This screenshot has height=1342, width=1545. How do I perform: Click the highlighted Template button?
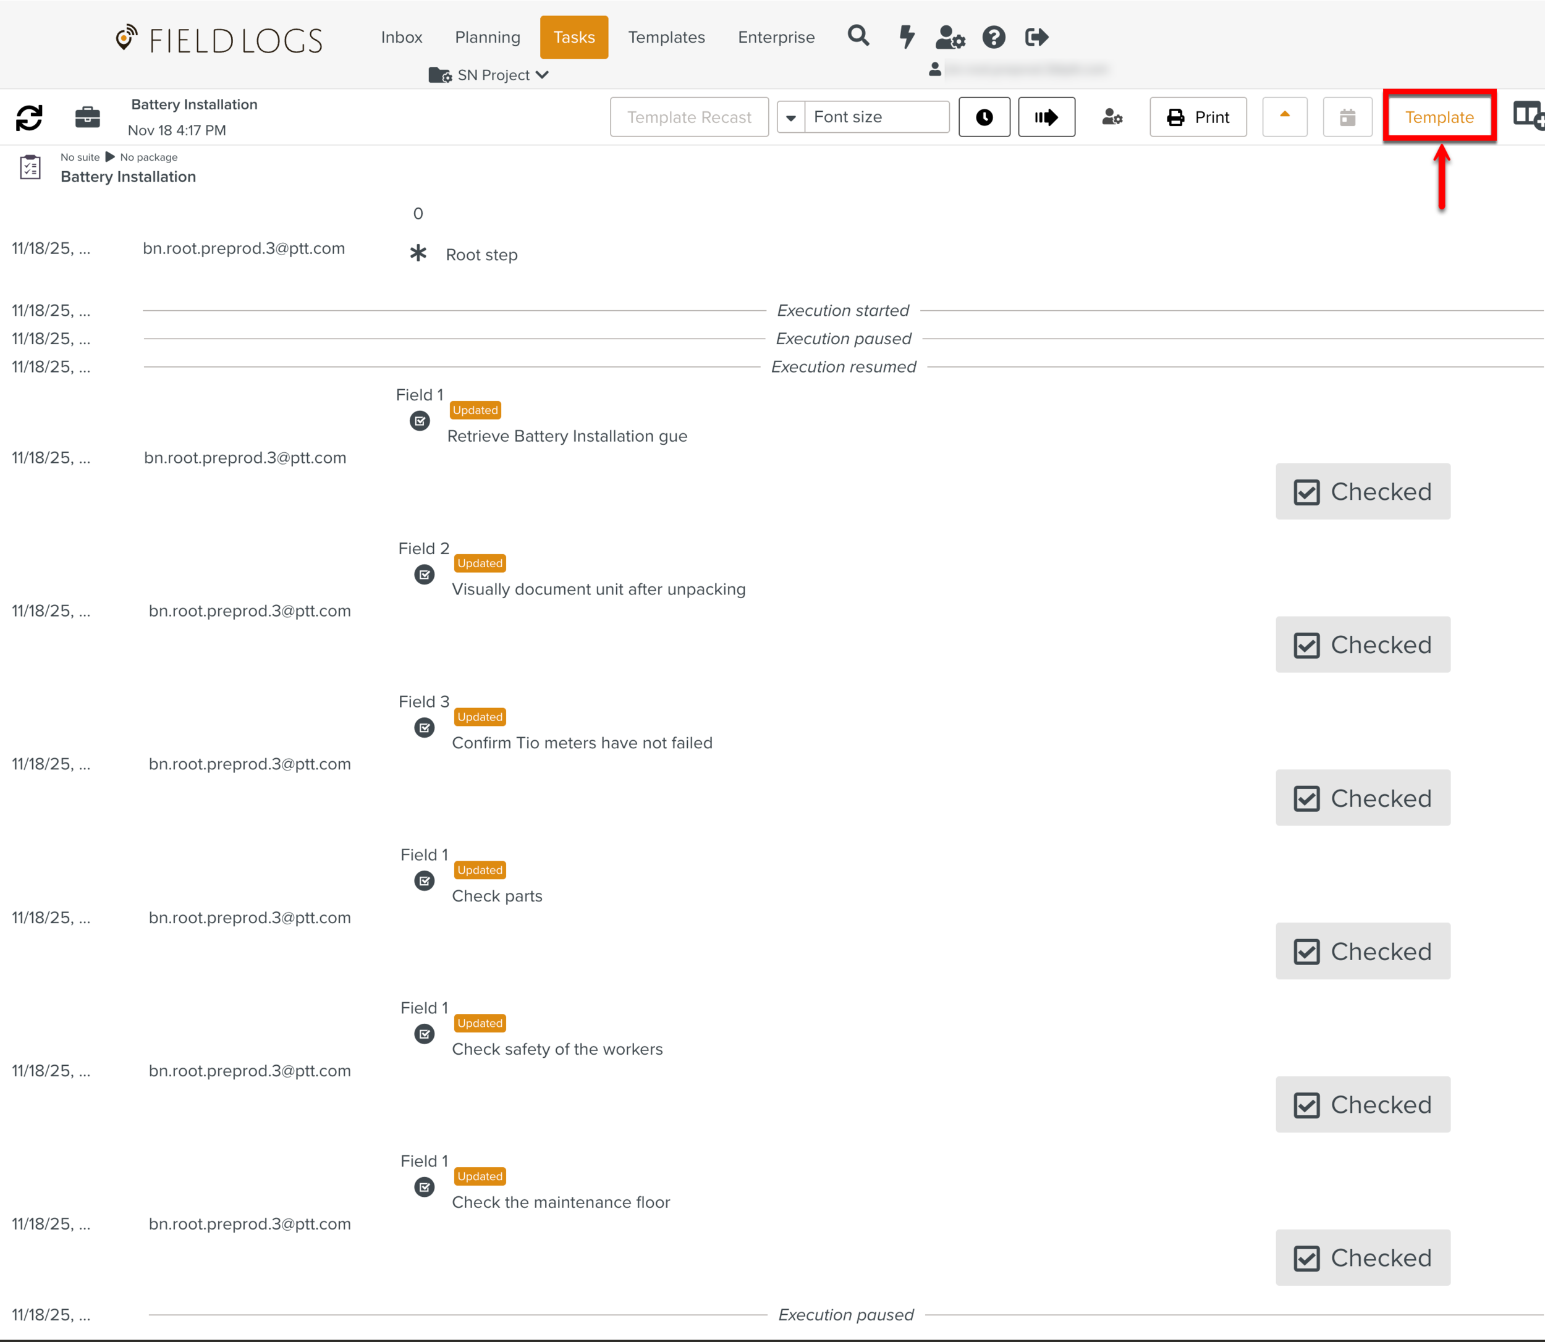click(1439, 117)
